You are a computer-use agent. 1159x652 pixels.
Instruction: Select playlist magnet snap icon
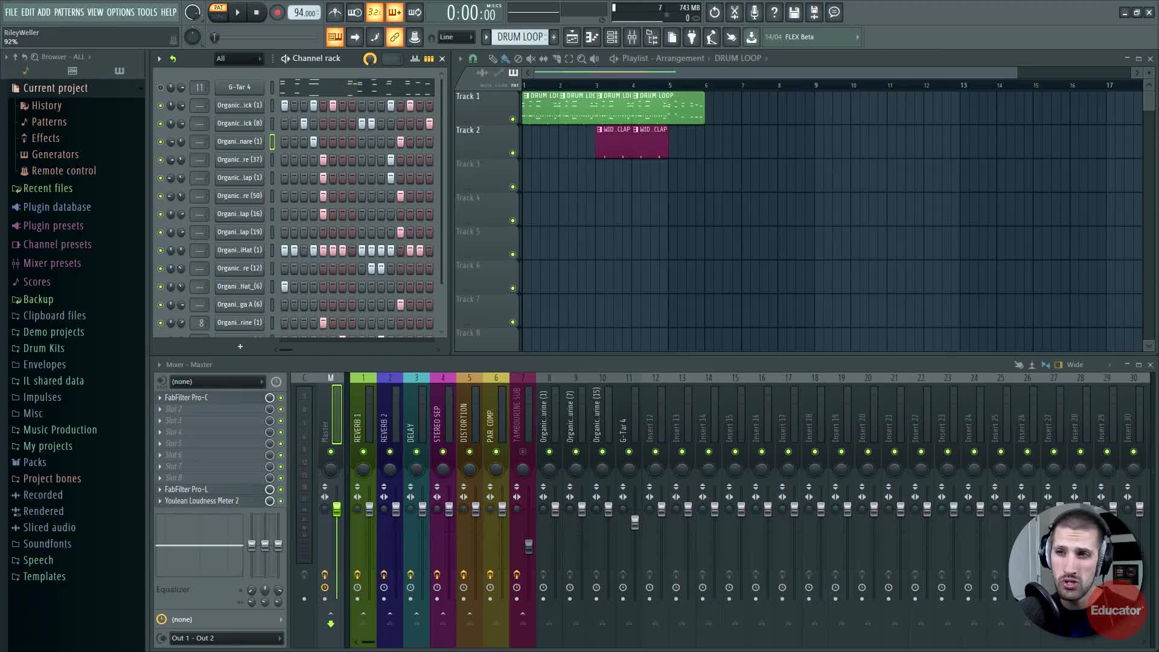point(473,59)
